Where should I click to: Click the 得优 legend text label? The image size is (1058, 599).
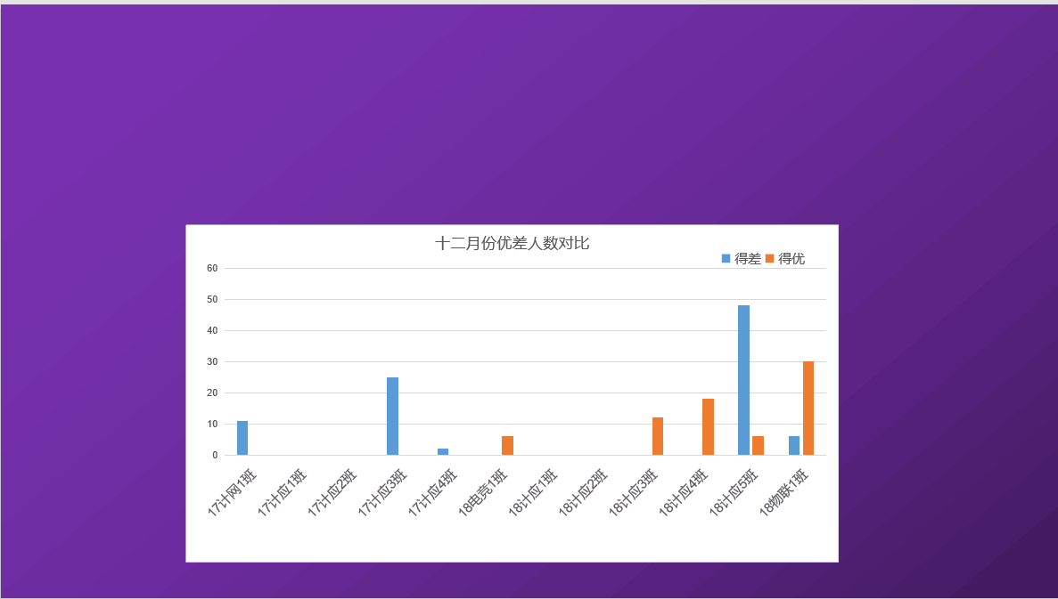(791, 259)
